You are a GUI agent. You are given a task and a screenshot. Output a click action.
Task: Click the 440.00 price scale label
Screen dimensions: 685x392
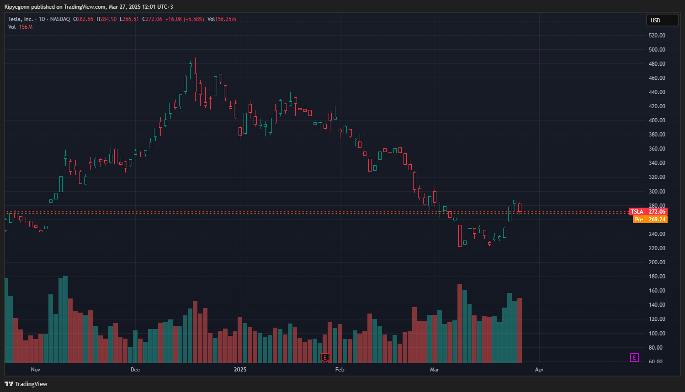657,92
